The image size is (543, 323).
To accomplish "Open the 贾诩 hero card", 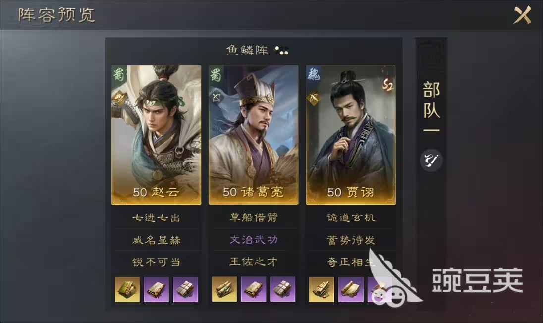I will tap(351, 135).
